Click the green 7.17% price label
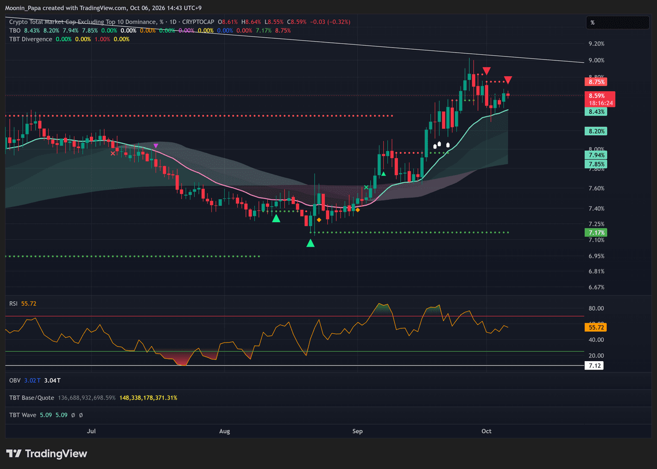Image resolution: width=657 pixels, height=469 pixels. click(x=596, y=233)
